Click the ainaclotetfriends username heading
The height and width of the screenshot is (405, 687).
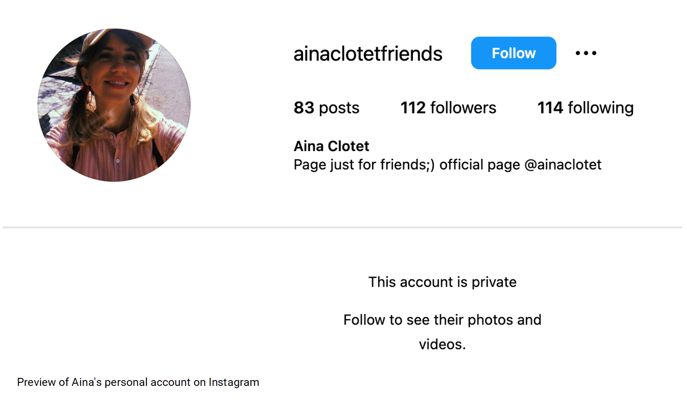(x=368, y=53)
